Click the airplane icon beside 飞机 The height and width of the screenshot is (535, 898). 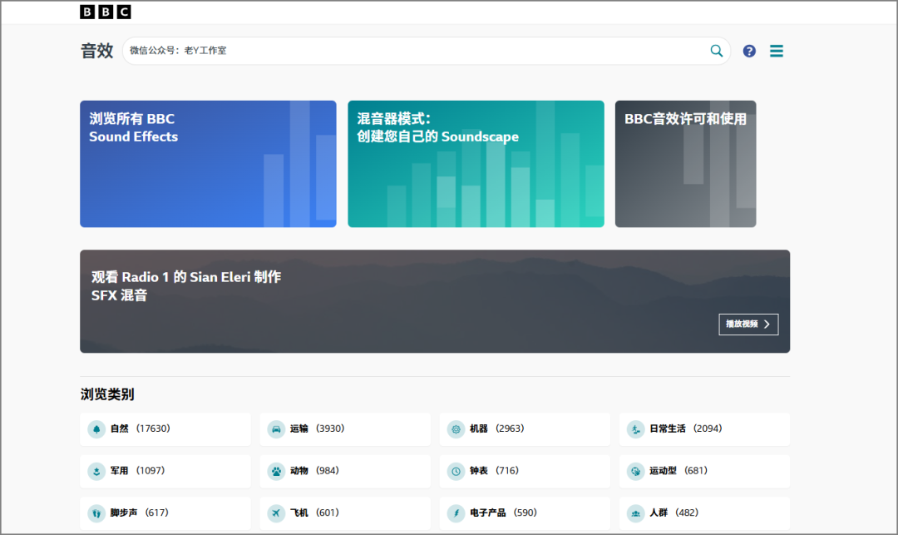click(x=276, y=513)
